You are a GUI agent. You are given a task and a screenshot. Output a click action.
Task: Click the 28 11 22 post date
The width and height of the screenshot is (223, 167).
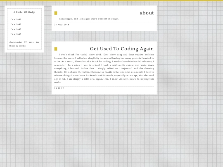tap(59, 88)
